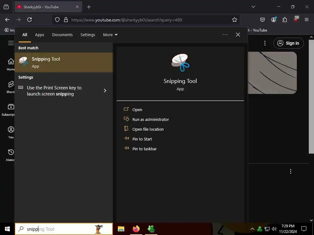Open the green user tray icon
Image resolution: width=314 pixels, height=235 pixels.
[x=260, y=229]
